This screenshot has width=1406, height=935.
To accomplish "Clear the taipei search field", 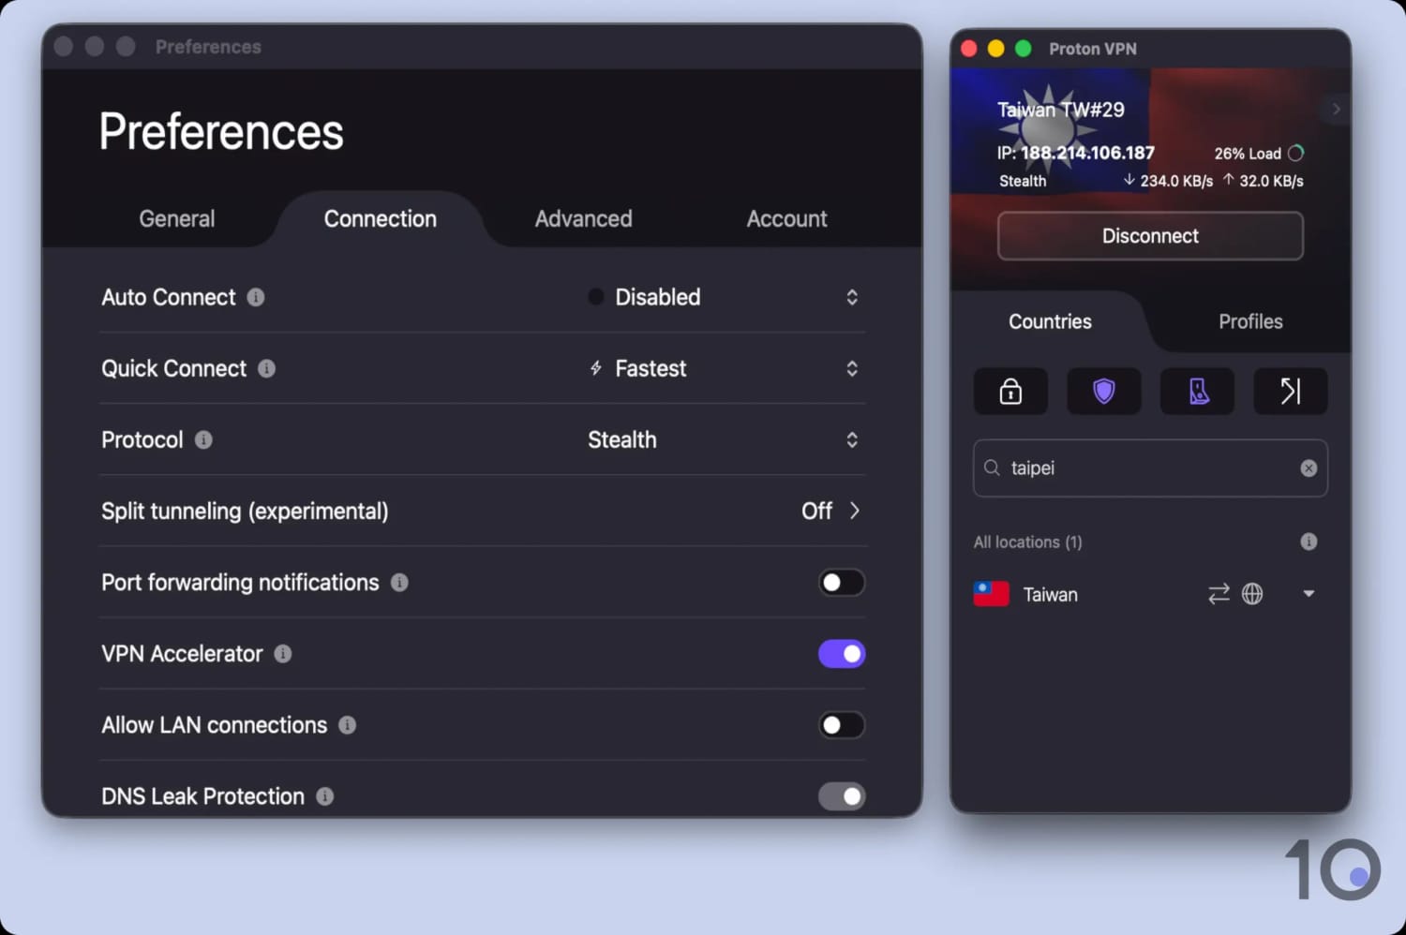I will tap(1309, 468).
